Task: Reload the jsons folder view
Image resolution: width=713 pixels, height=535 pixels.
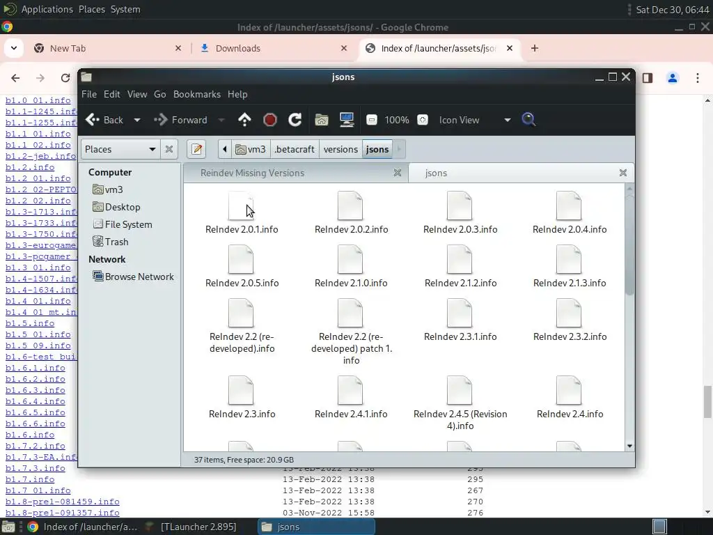Action: (x=295, y=120)
